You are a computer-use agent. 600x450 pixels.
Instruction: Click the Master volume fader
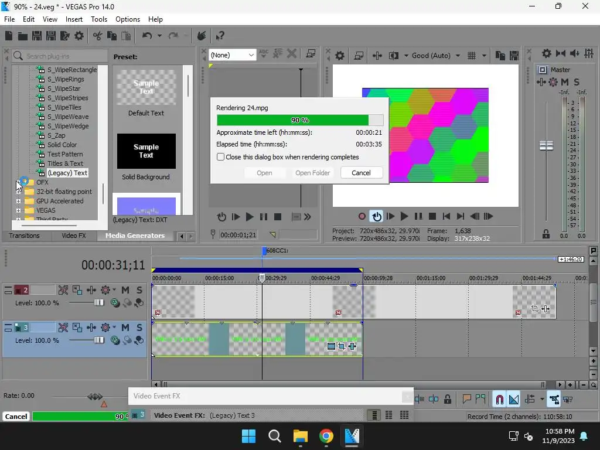(x=546, y=145)
